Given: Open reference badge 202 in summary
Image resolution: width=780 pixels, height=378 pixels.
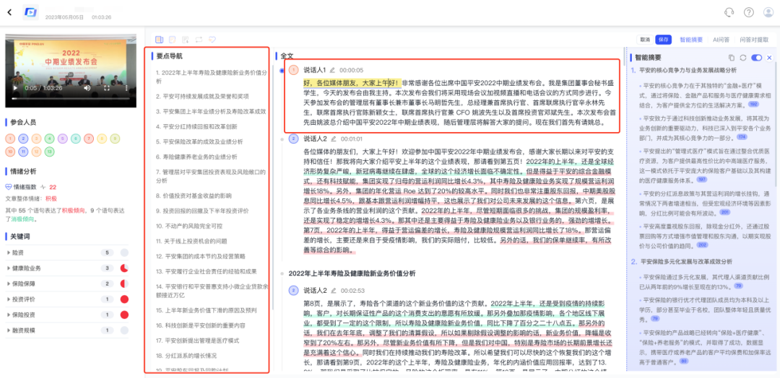Looking at the screenshot, I should tap(703, 245).
